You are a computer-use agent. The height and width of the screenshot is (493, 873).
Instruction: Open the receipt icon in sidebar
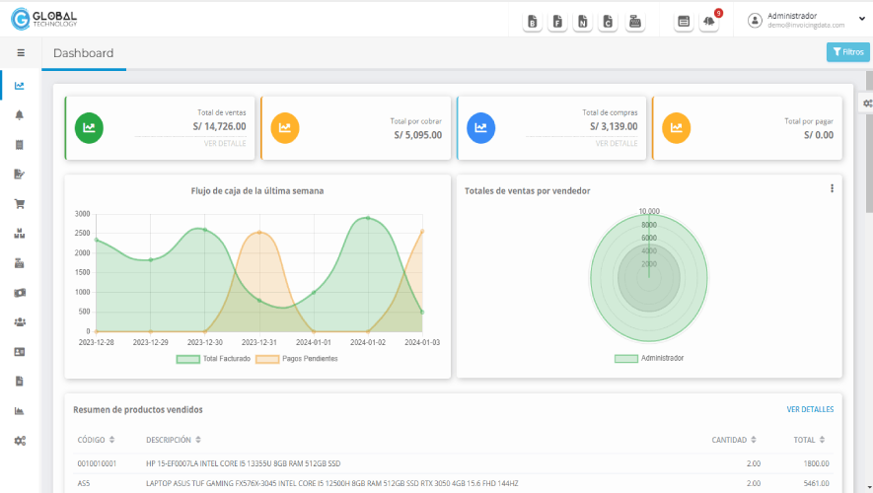tap(20, 145)
